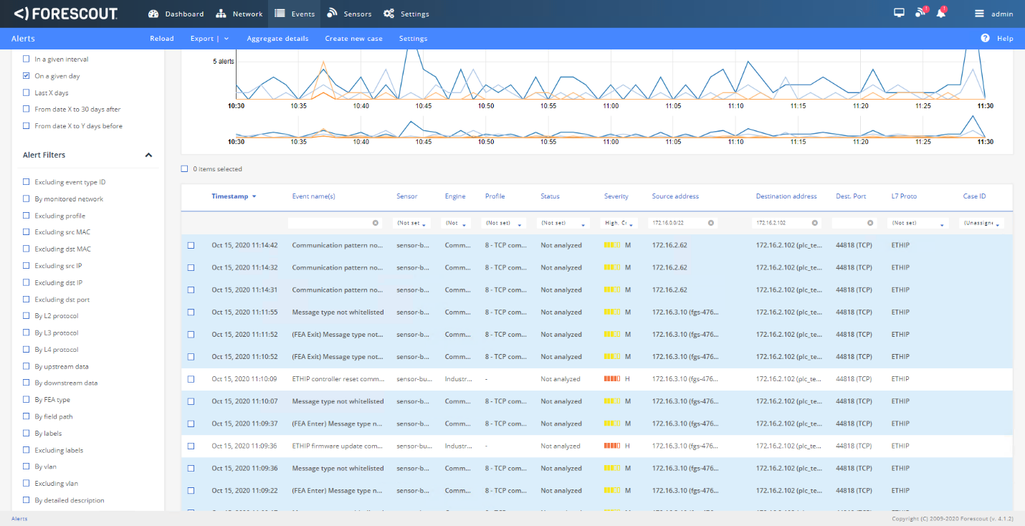Screen dimensions: 1025x526
Task: Open the Dashboard page
Action: point(176,14)
